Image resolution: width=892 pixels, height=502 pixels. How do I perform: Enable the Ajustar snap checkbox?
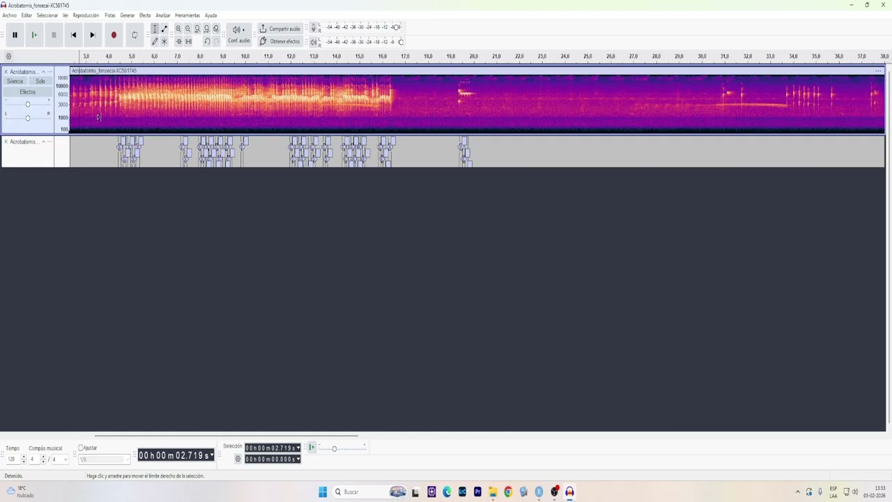click(x=81, y=448)
